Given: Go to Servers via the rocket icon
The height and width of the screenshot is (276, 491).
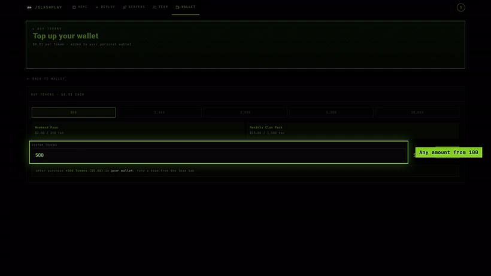Looking at the screenshot, I should [x=125, y=7].
